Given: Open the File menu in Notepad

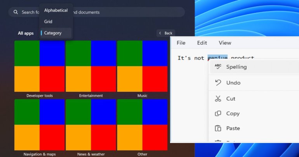Looking at the screenshot, I should click(x=181, y=43).
